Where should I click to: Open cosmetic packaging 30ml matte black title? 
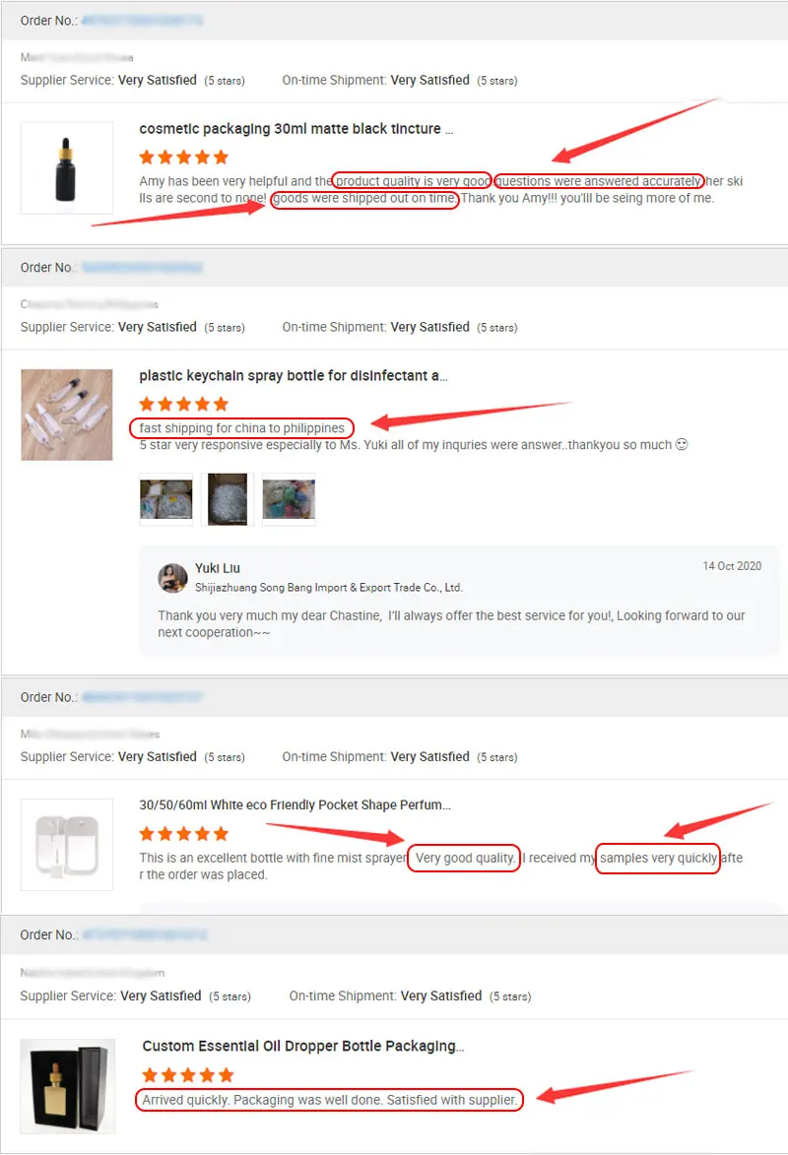pos(296,129)
